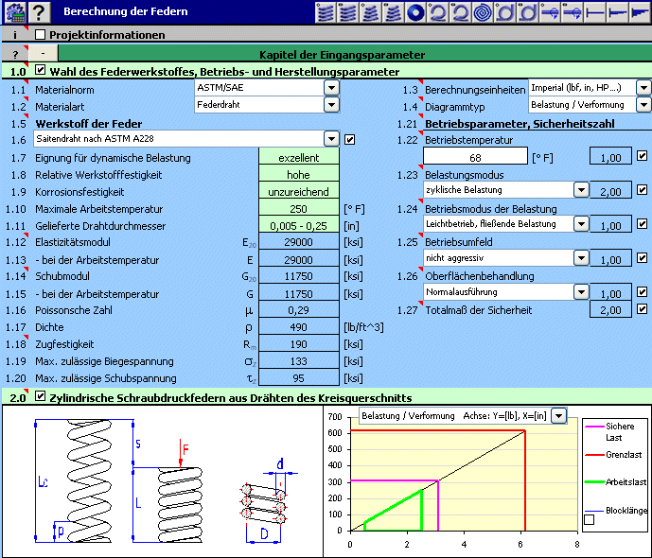This screenshot has width=652, height=558.
Task: Select conical compression spring, rectangular wire icon
Action: [393, 11]
